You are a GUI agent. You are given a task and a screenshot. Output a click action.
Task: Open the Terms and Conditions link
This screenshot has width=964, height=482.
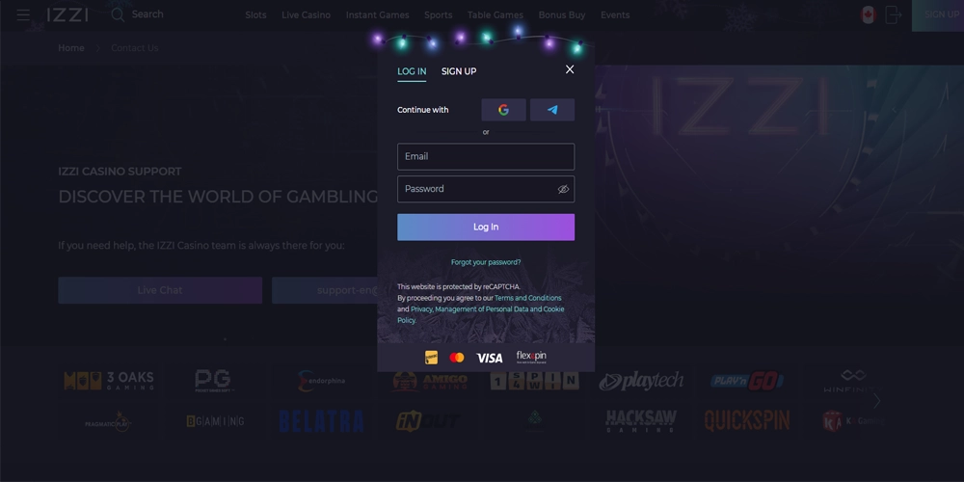(528, 298)
